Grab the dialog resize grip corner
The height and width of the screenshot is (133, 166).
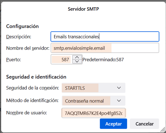pyautogui.click(x=163, y=130)
